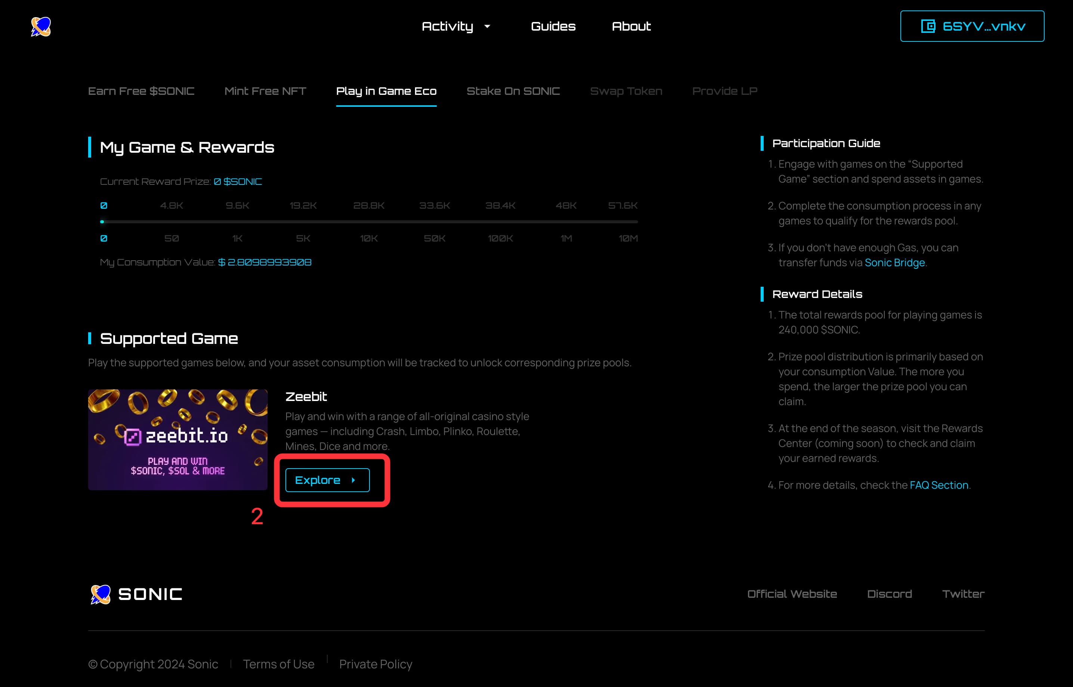Viewport: 1073px width, 687px height.
Task: Open the About menu item
Action: [631, 26]
